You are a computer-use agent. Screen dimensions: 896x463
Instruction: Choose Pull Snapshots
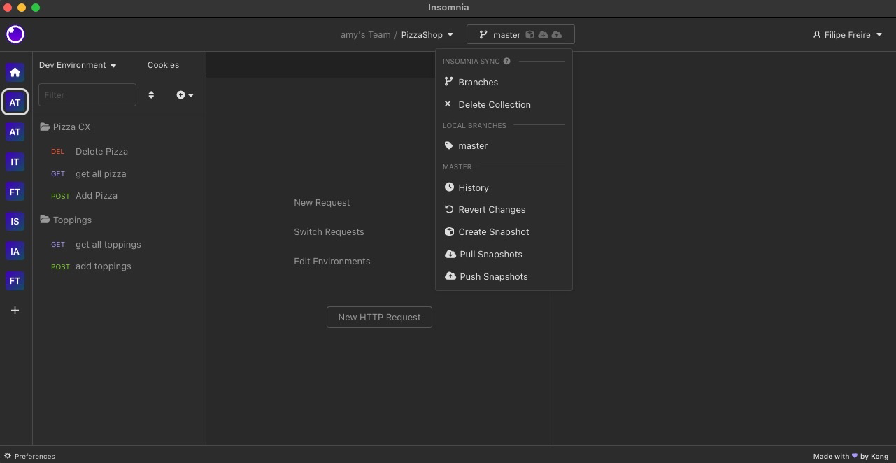[x=504, y=254]
